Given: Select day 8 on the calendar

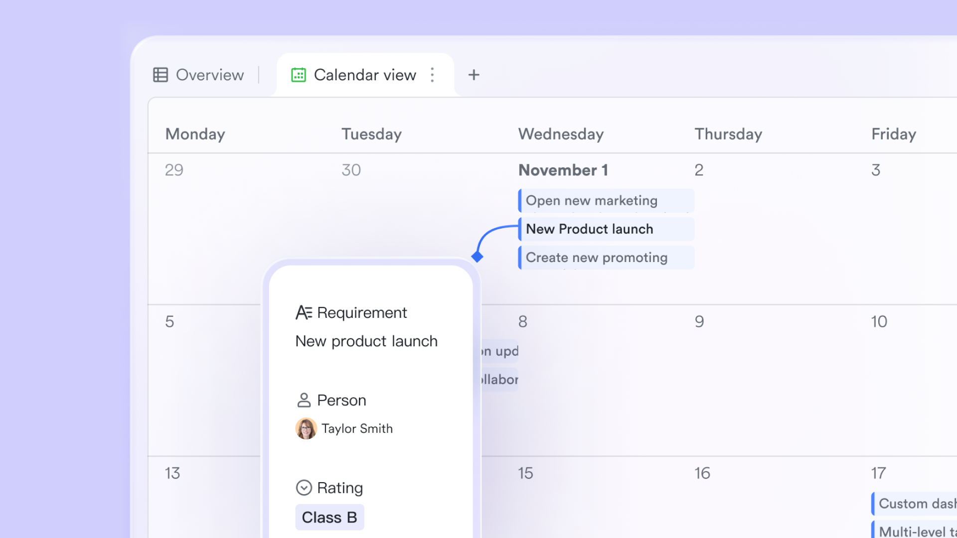Looking at the screenshot, I should point(522,322).
